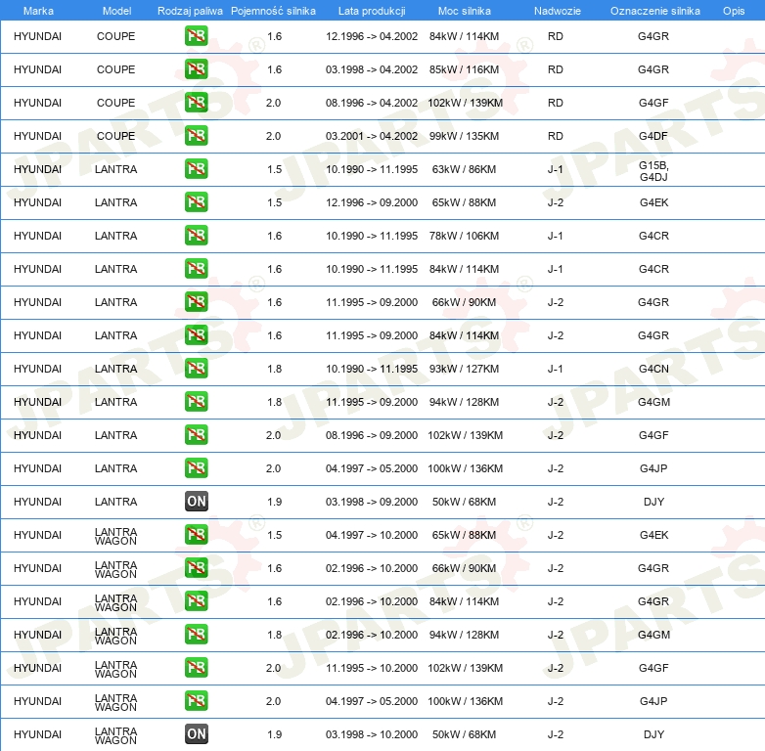Select date range 03.1998 -> 10.2000
This screenshot has height=751, width=765.
pyautogui.click(x=372, y=734)
